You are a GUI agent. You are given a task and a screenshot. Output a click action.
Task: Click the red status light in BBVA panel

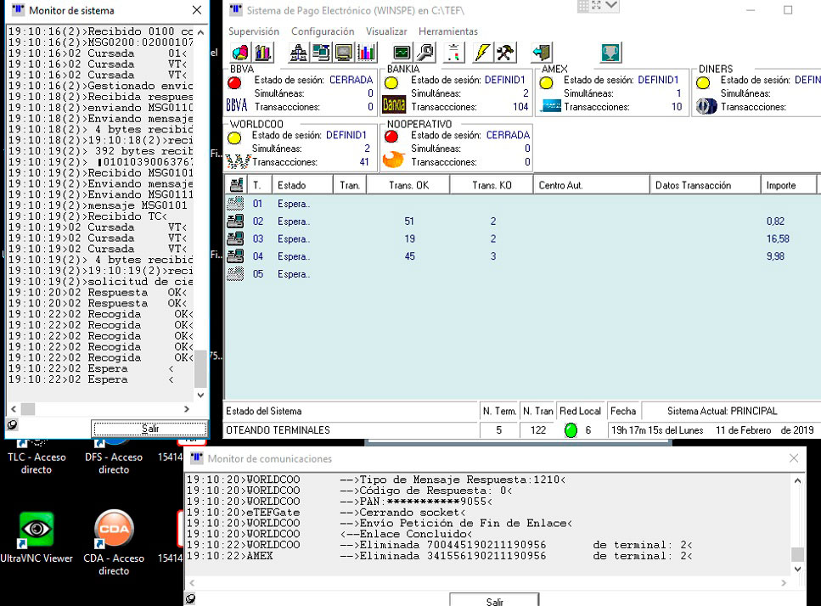234,82
